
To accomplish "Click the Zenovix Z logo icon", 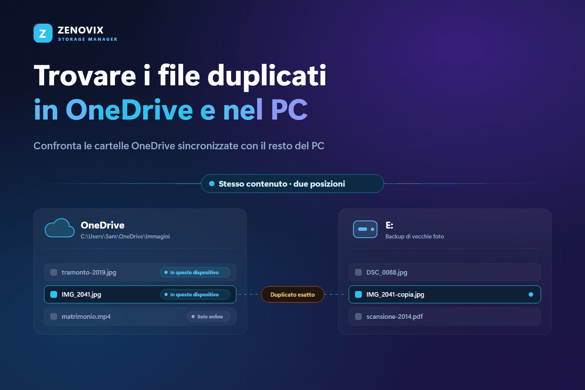I will (43, 33).
